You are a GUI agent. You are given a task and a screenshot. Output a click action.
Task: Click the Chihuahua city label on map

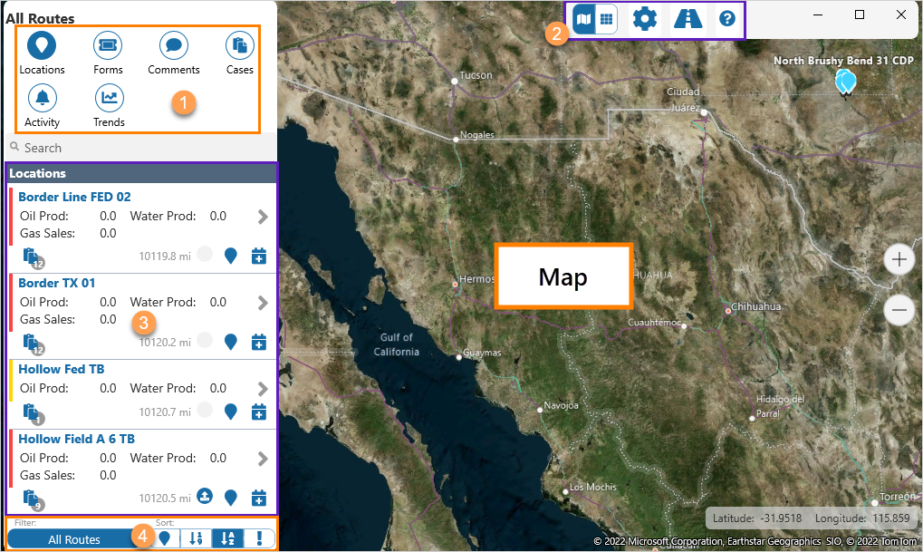click(755, 306)
